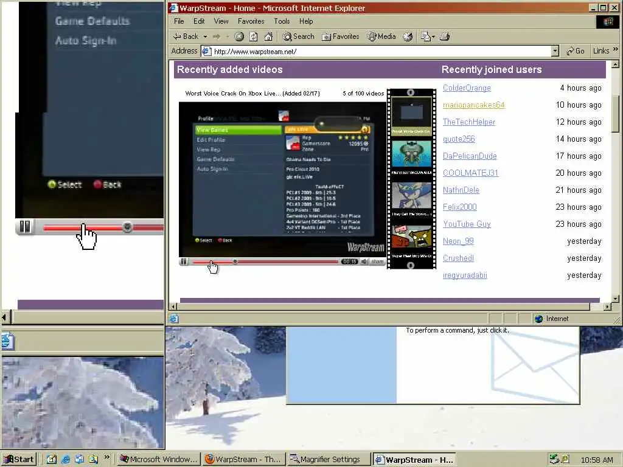The height and width of the screenshot is (467, 623).
Task: Click the History icon in IE toolbar
Action: coord(408,36)
